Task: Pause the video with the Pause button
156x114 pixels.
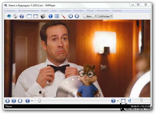Action: click(x=14, y=101)
